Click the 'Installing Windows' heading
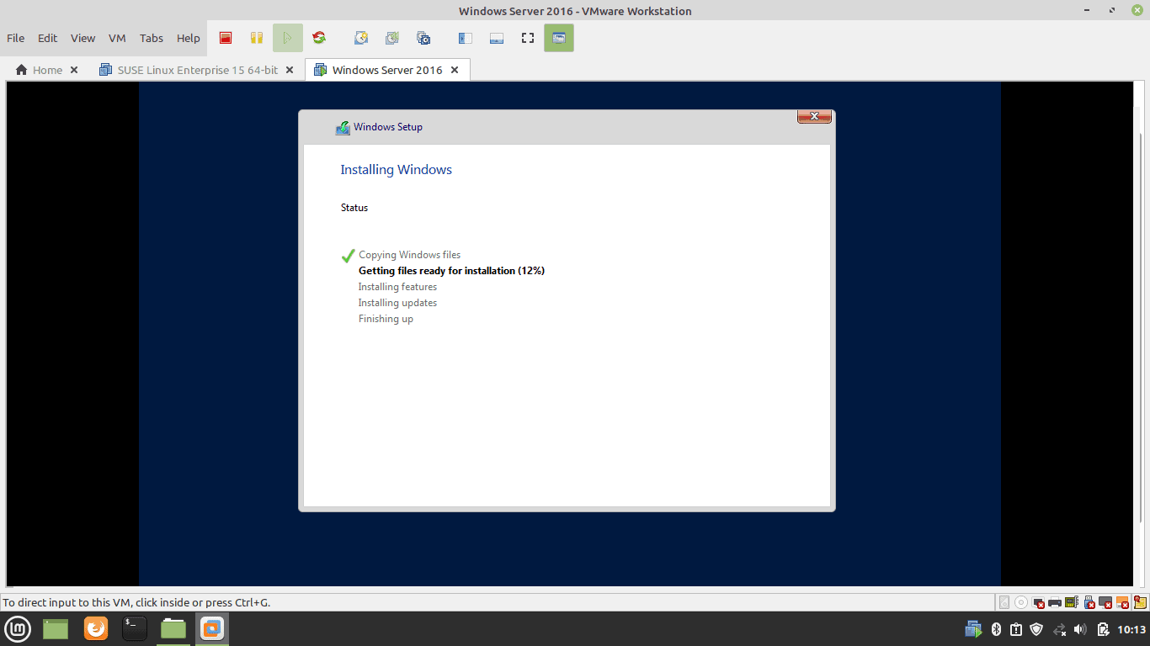The height and width of the screenshot is (646, 1150). (x=396, y=170)
